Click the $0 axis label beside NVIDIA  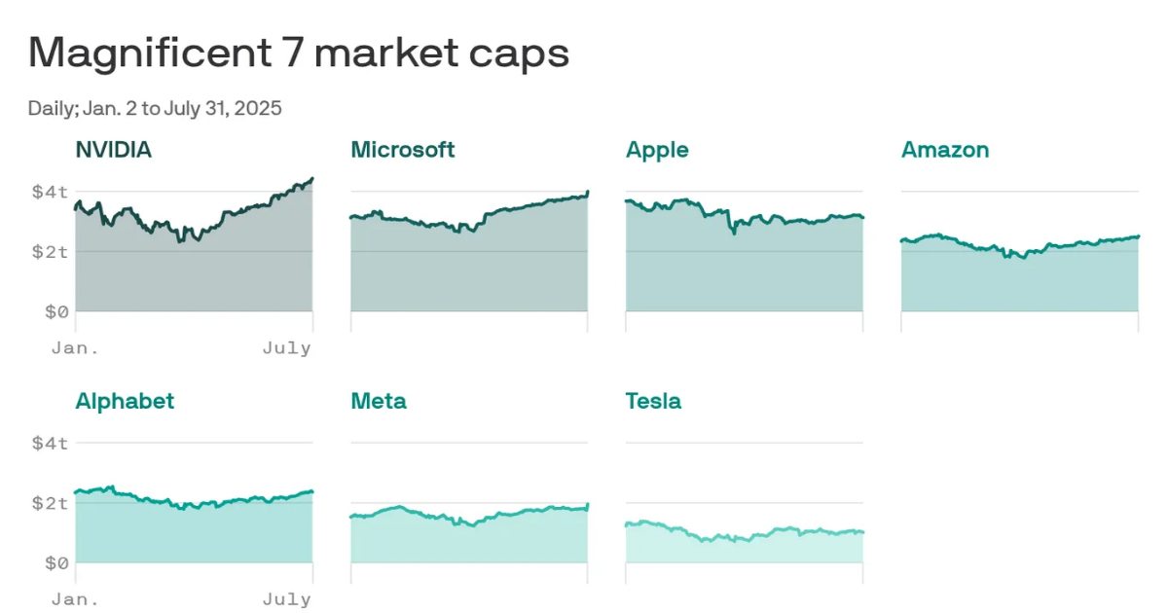coord(55,312)
